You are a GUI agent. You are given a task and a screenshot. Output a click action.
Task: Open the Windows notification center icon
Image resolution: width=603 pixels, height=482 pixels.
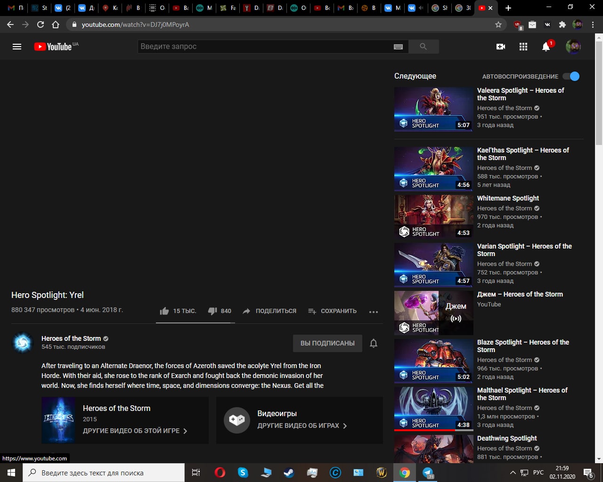coord(588,473)
